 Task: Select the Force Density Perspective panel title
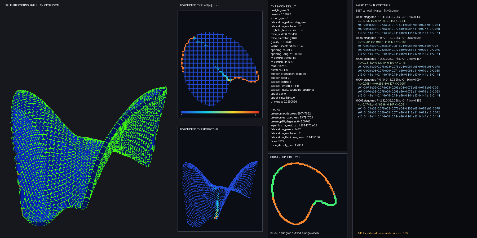(x=199, y=129)
